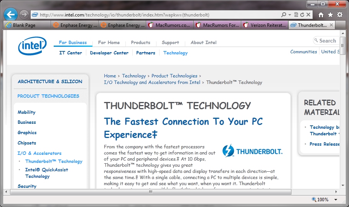Switch to the MacRumors For... tab
This screenshot has height=207, width=349.
pos(217,25)
